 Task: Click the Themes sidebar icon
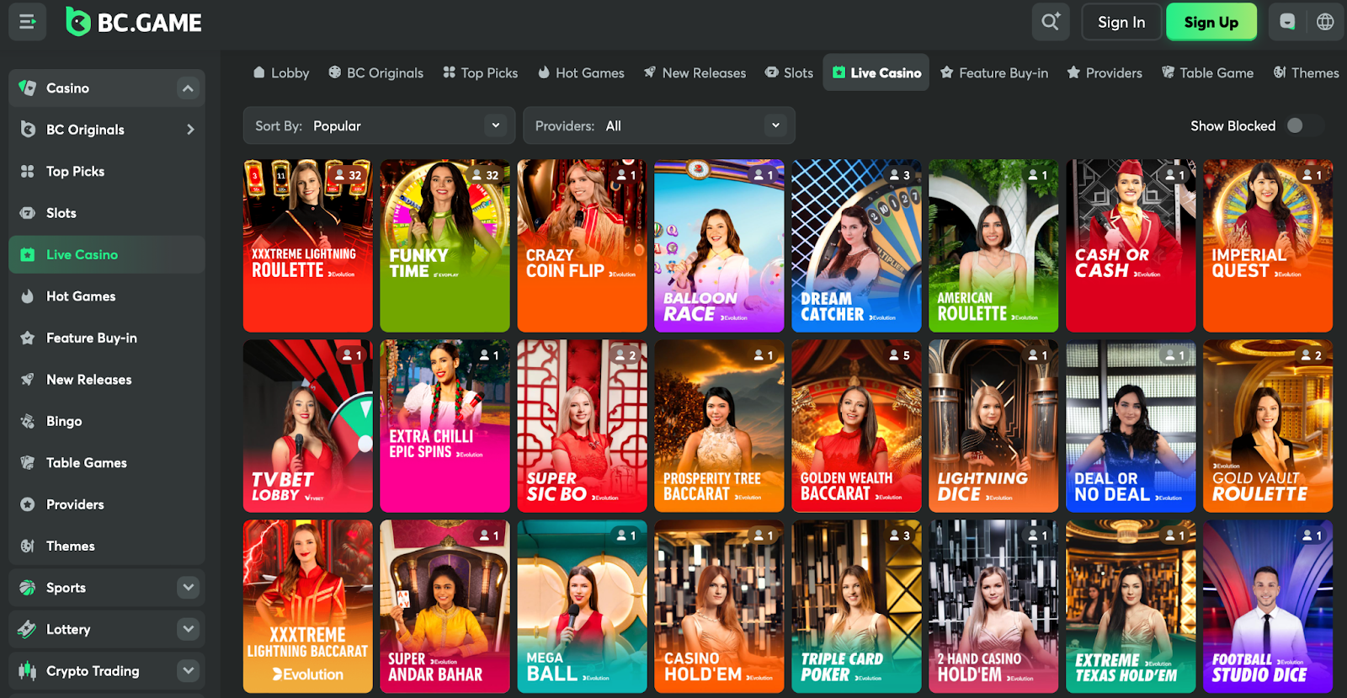(x=28, y=546)
